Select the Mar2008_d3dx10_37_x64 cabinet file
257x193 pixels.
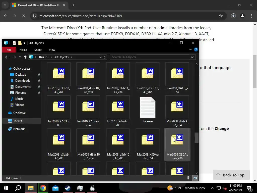tap(88, 144)
